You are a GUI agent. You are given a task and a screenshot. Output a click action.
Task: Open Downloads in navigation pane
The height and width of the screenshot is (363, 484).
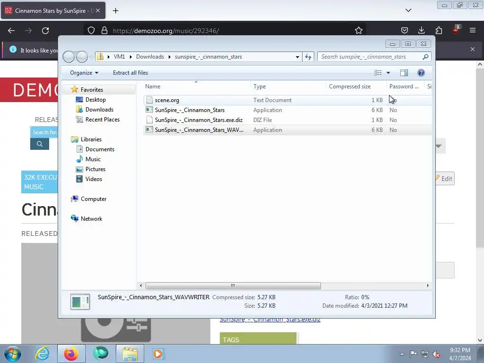pos(99,110)
